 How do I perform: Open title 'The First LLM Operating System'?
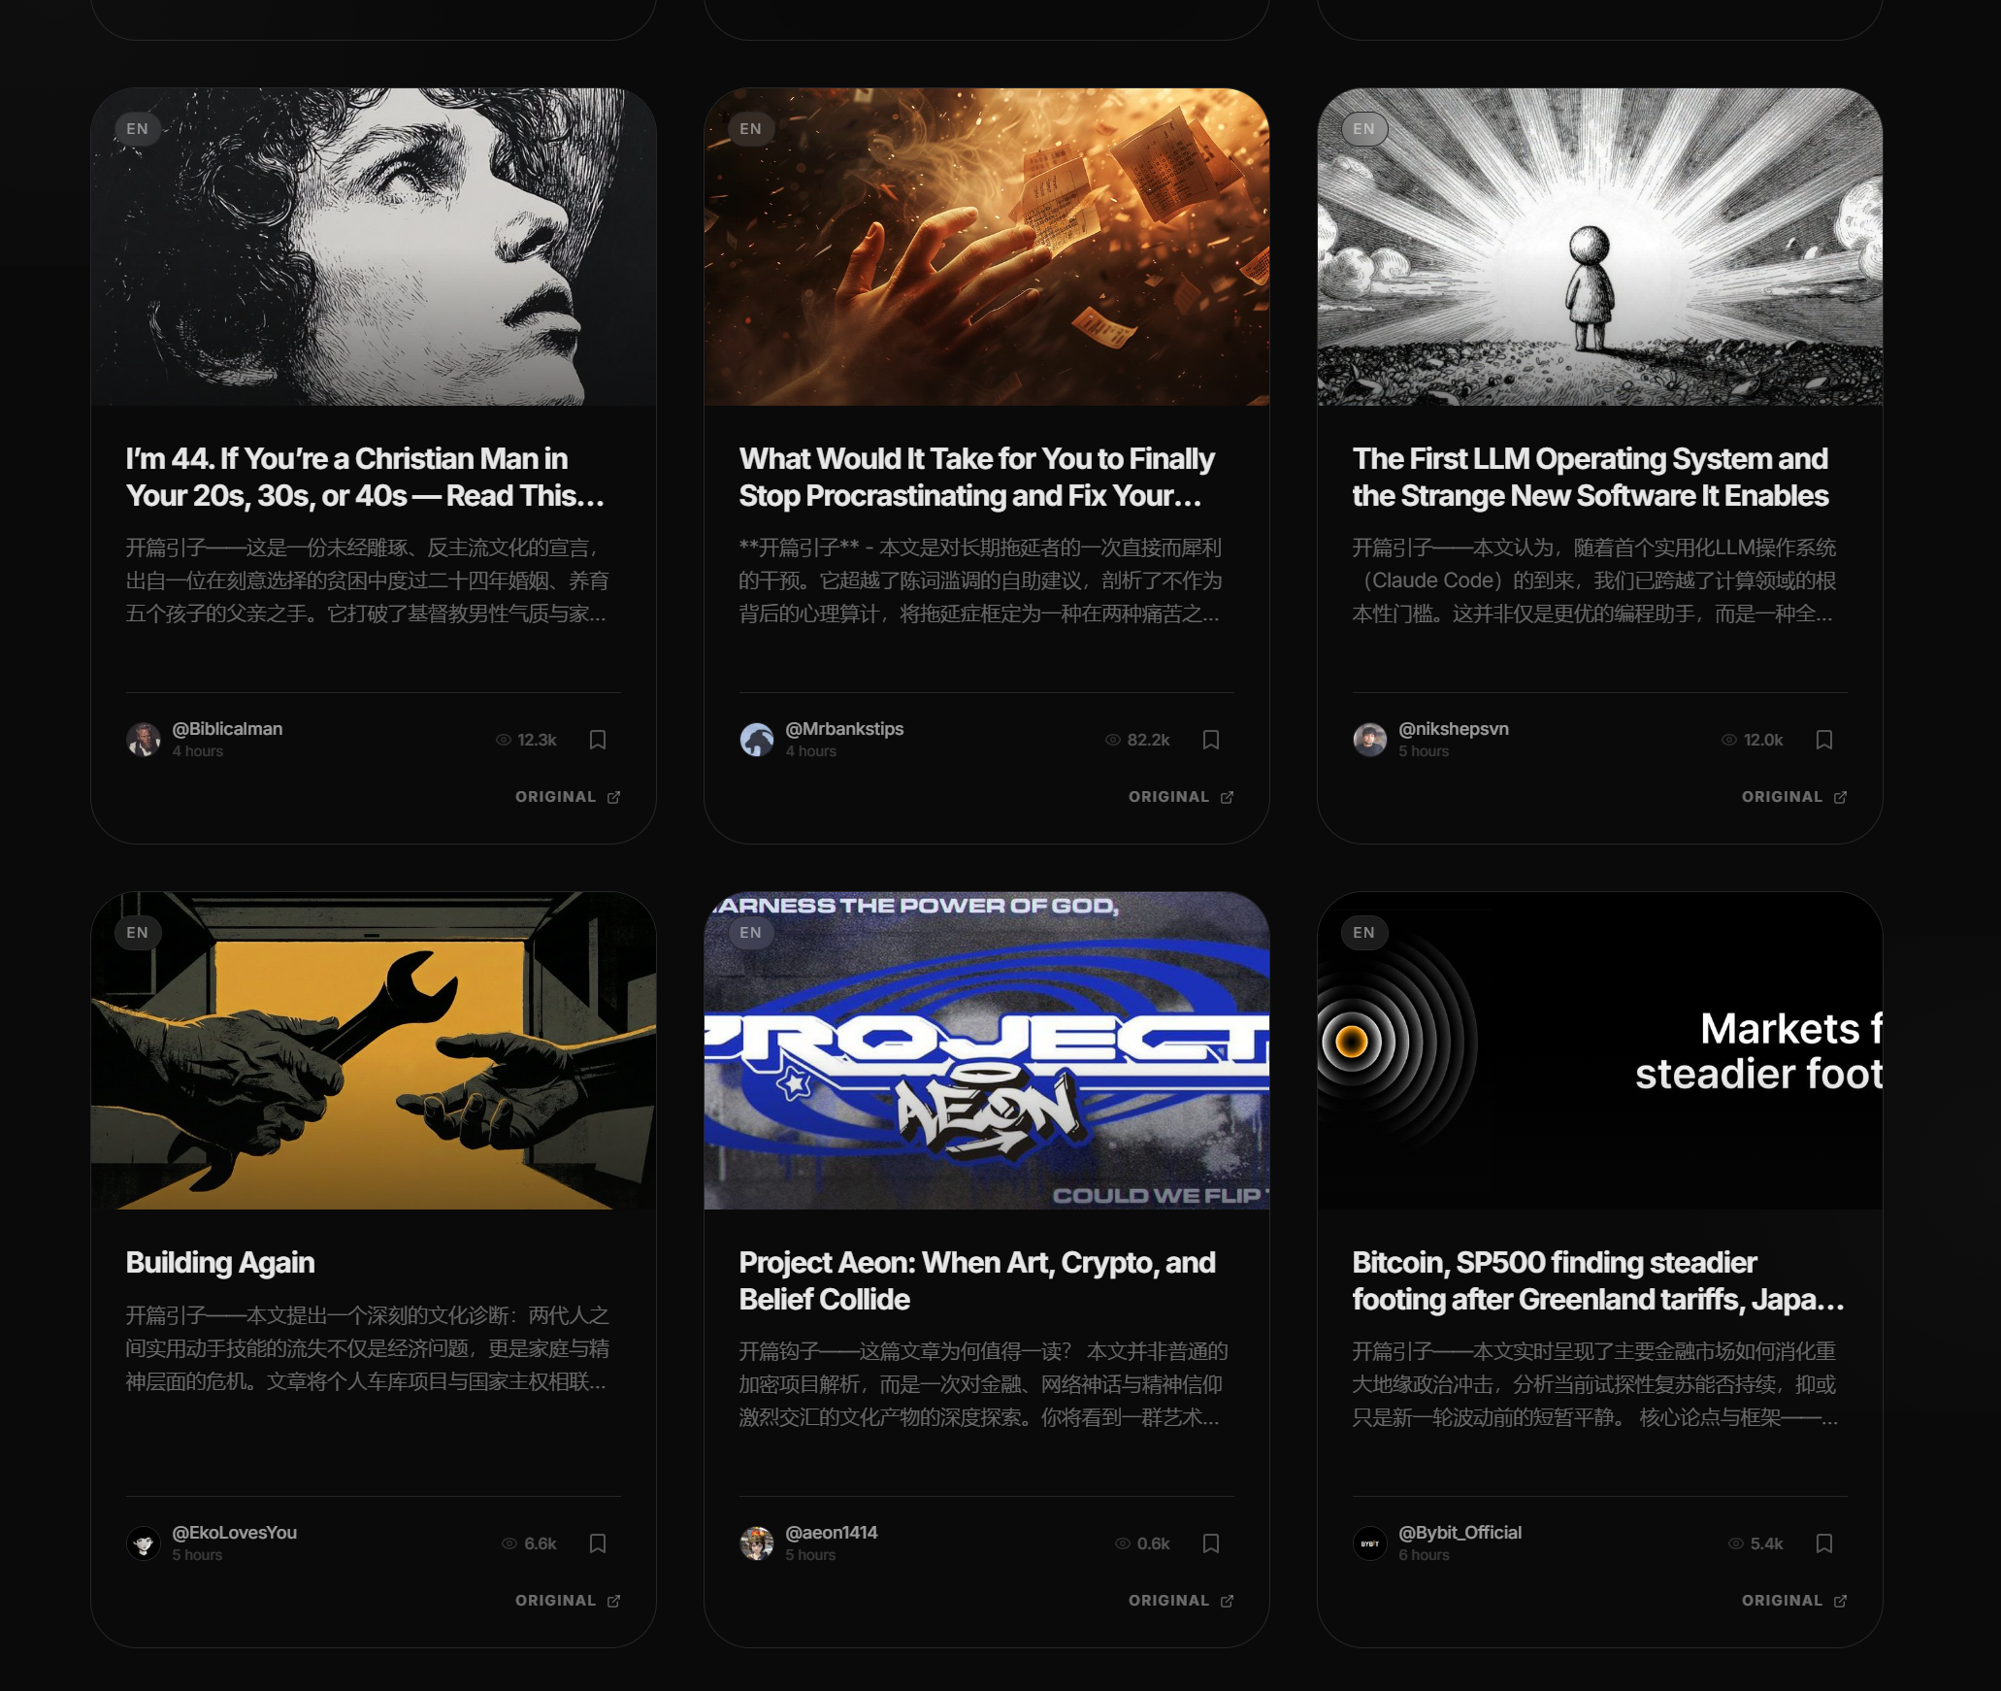tap(1590, 477)
